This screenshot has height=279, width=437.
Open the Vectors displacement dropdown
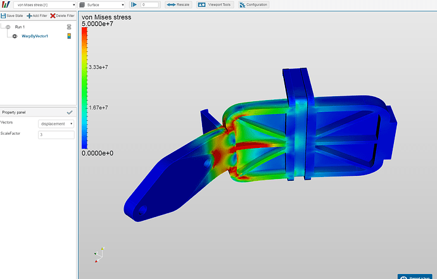tap(56, 123)
